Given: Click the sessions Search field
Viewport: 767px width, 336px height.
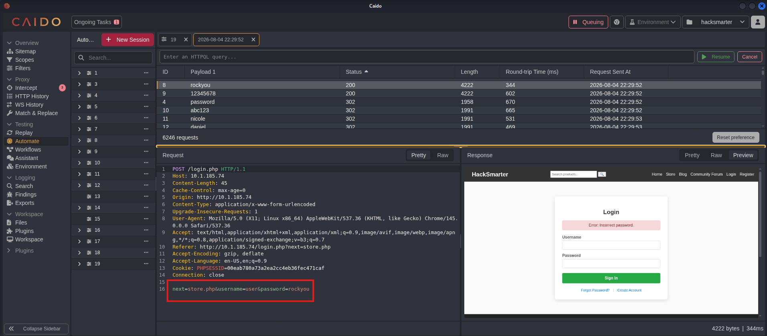Looking at the screenshot, I should (x=113, y=58).
